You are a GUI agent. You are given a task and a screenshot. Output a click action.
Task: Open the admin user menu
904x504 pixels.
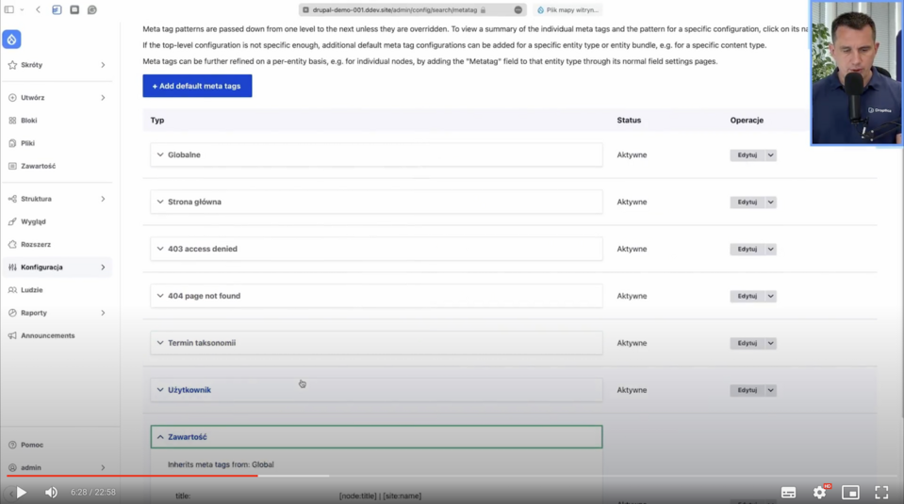pyautogui.click(x=58, y=467)
